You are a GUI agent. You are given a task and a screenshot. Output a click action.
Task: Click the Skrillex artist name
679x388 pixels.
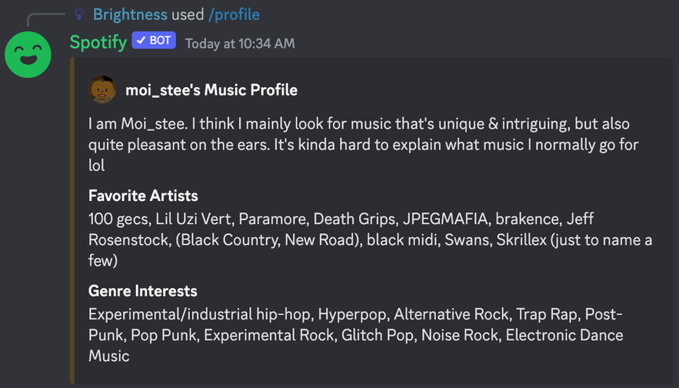click(521, 239)
